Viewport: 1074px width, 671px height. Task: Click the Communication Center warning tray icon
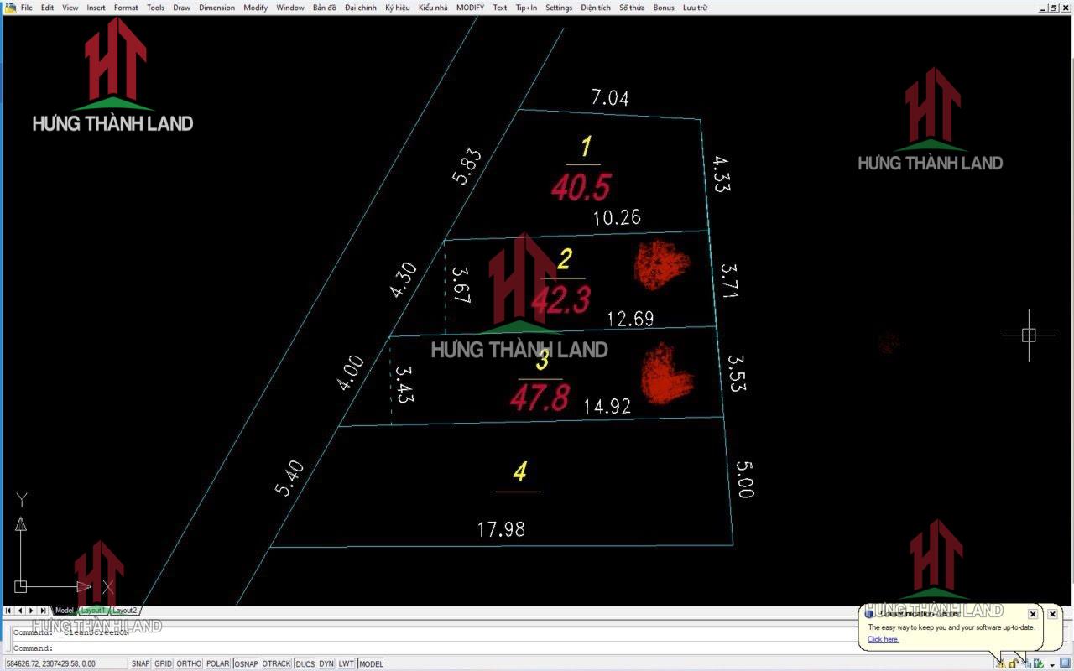1000,663
